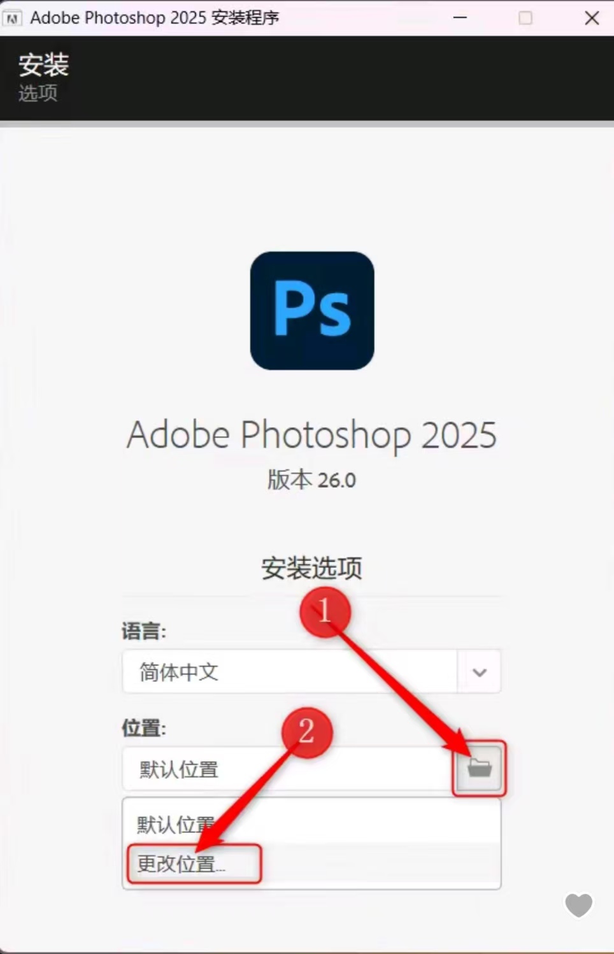The width and height of the screenshot is (614, 954).
Task: Click the Adobe Photoshop 2025 product title
Action: [311, 435]
